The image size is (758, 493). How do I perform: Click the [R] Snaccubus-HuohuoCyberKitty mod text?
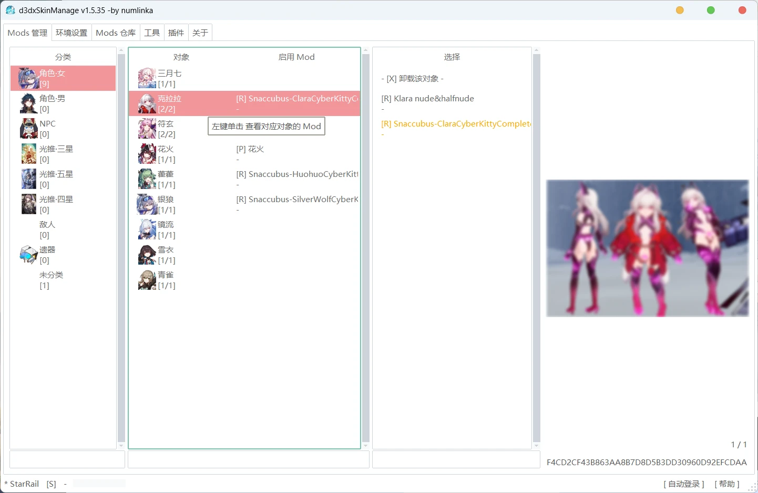click(297, 174)
